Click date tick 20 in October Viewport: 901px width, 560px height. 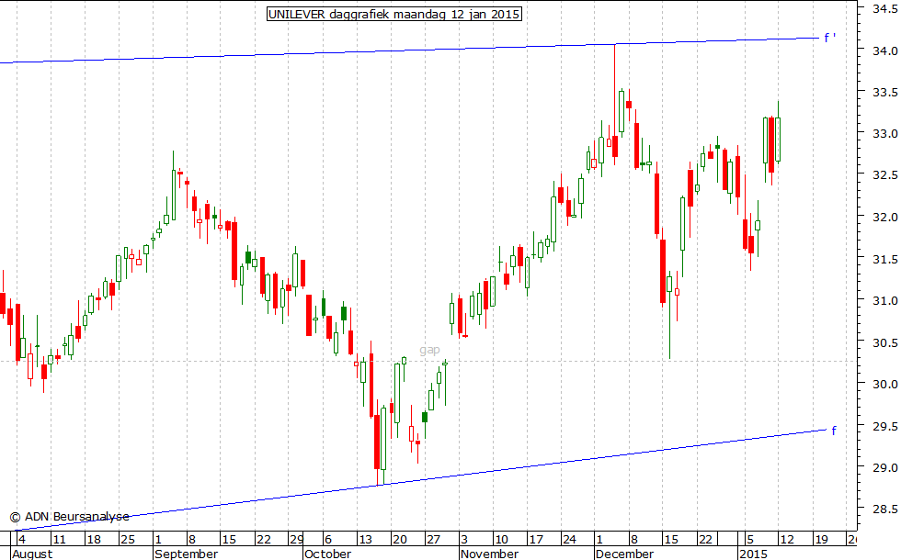click(x=399, y=540)
